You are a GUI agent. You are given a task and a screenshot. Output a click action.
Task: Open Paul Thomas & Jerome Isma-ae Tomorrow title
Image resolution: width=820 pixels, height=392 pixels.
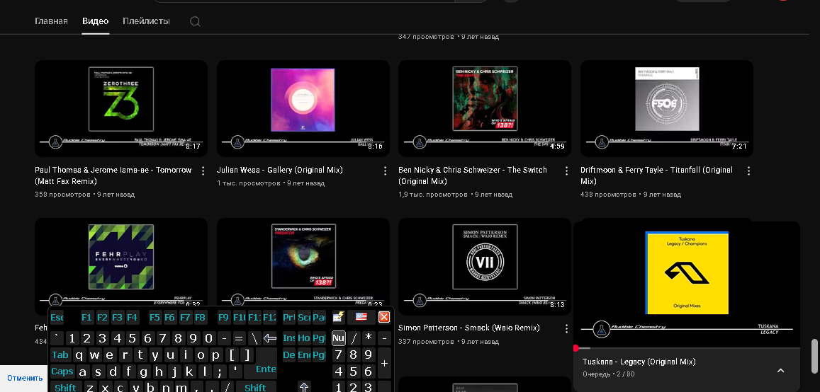(113, 175)
